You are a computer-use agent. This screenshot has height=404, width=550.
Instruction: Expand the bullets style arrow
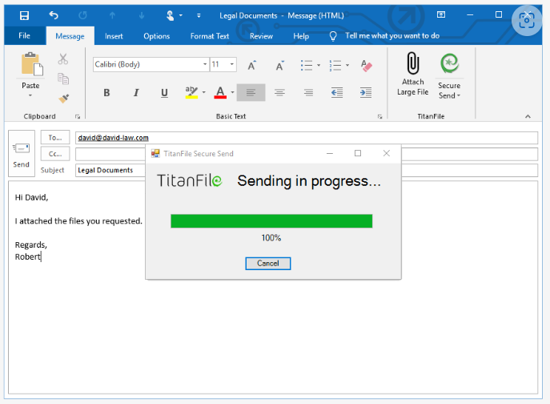[319, 65]
